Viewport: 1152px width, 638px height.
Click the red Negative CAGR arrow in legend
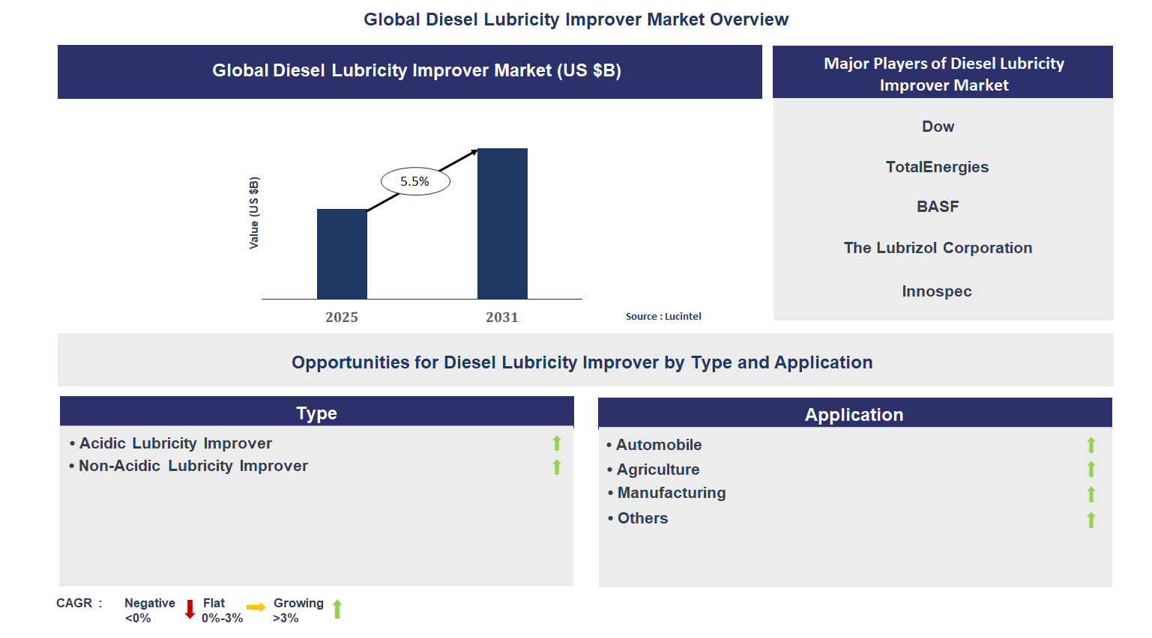(190, 609)
